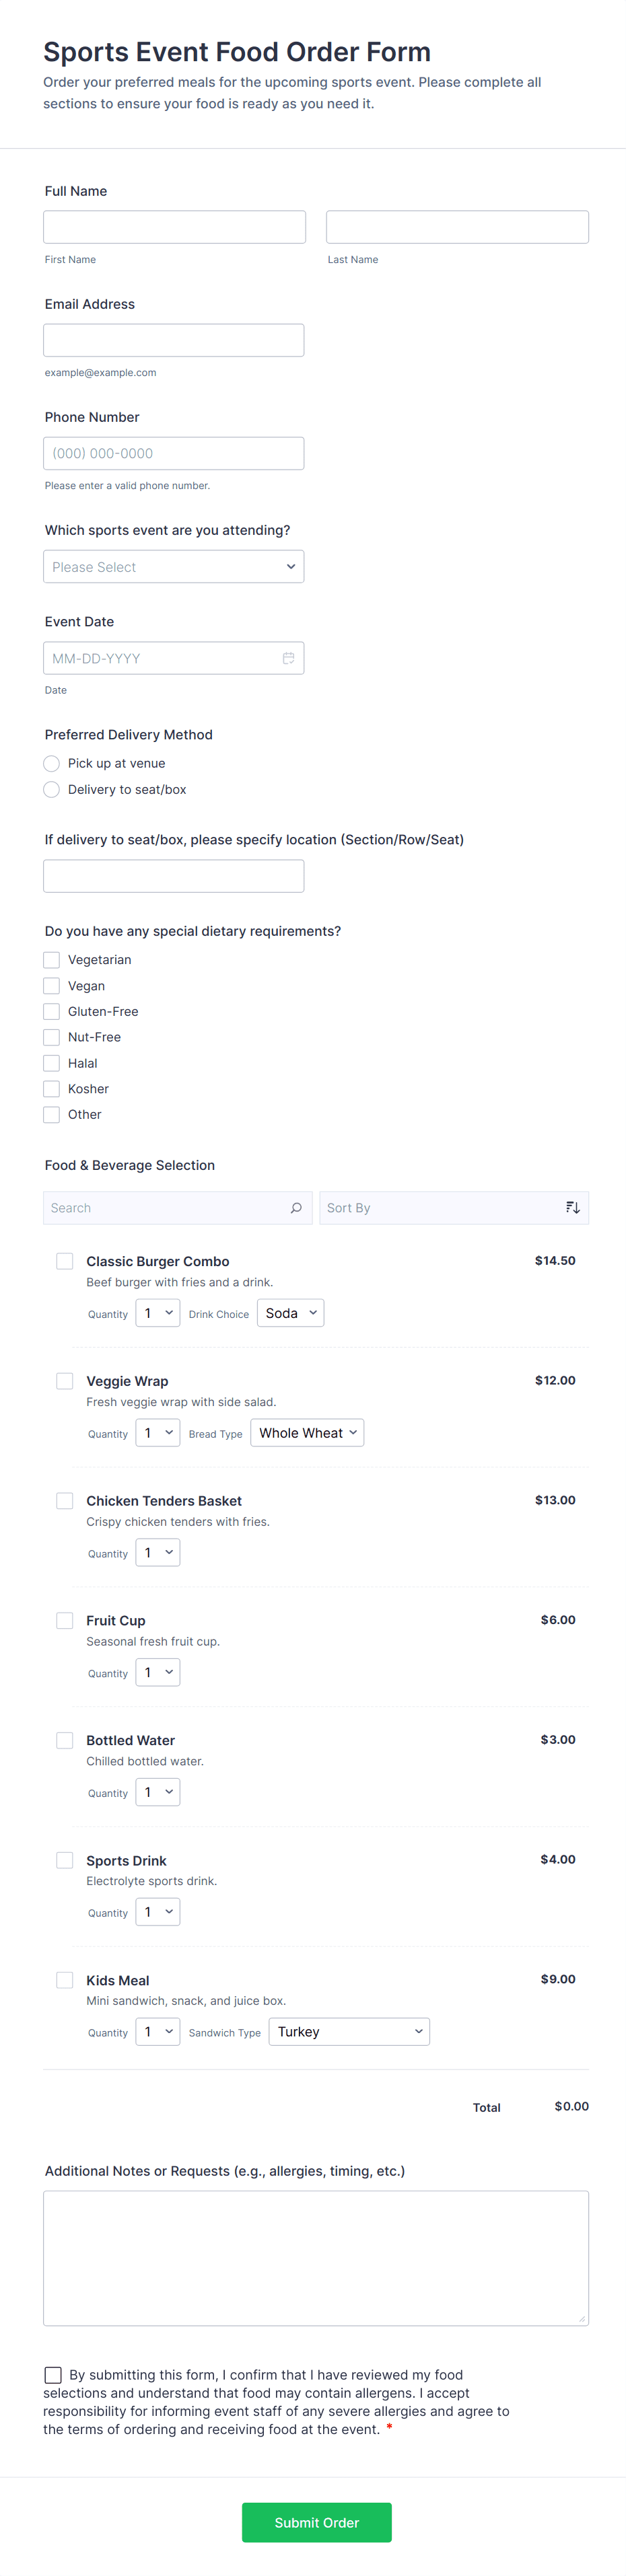Check the Vegetarian dietary requirement
Viewport: 626px width, 2576px height.
(52, 960)
